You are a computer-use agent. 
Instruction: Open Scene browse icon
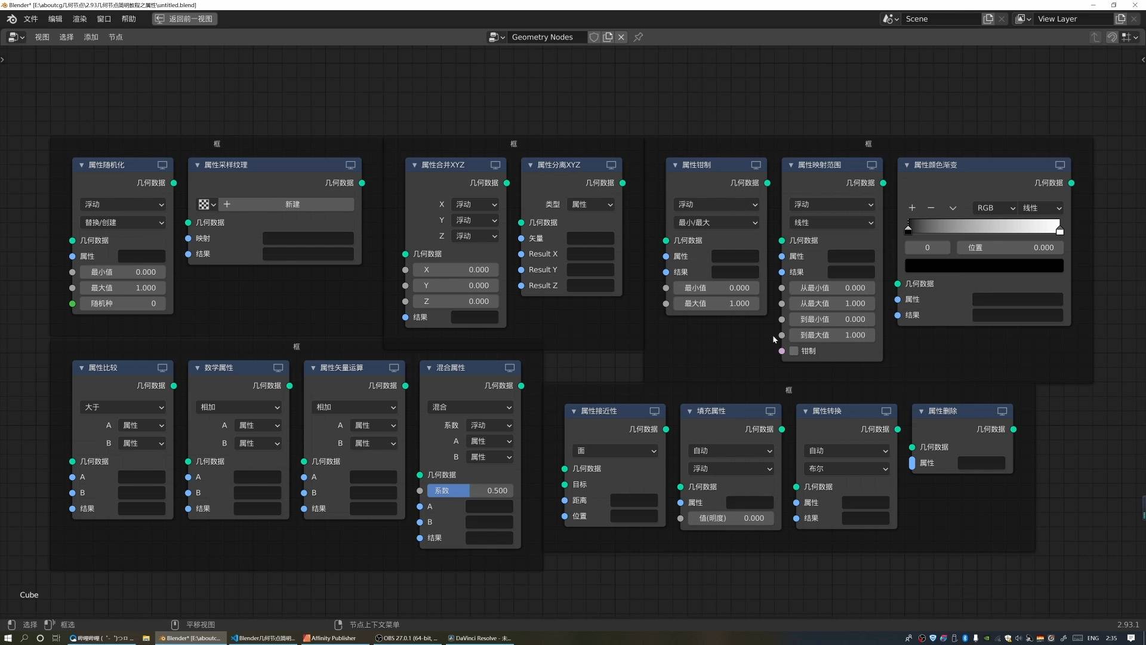pyautogui.click(x=891, y=19)
